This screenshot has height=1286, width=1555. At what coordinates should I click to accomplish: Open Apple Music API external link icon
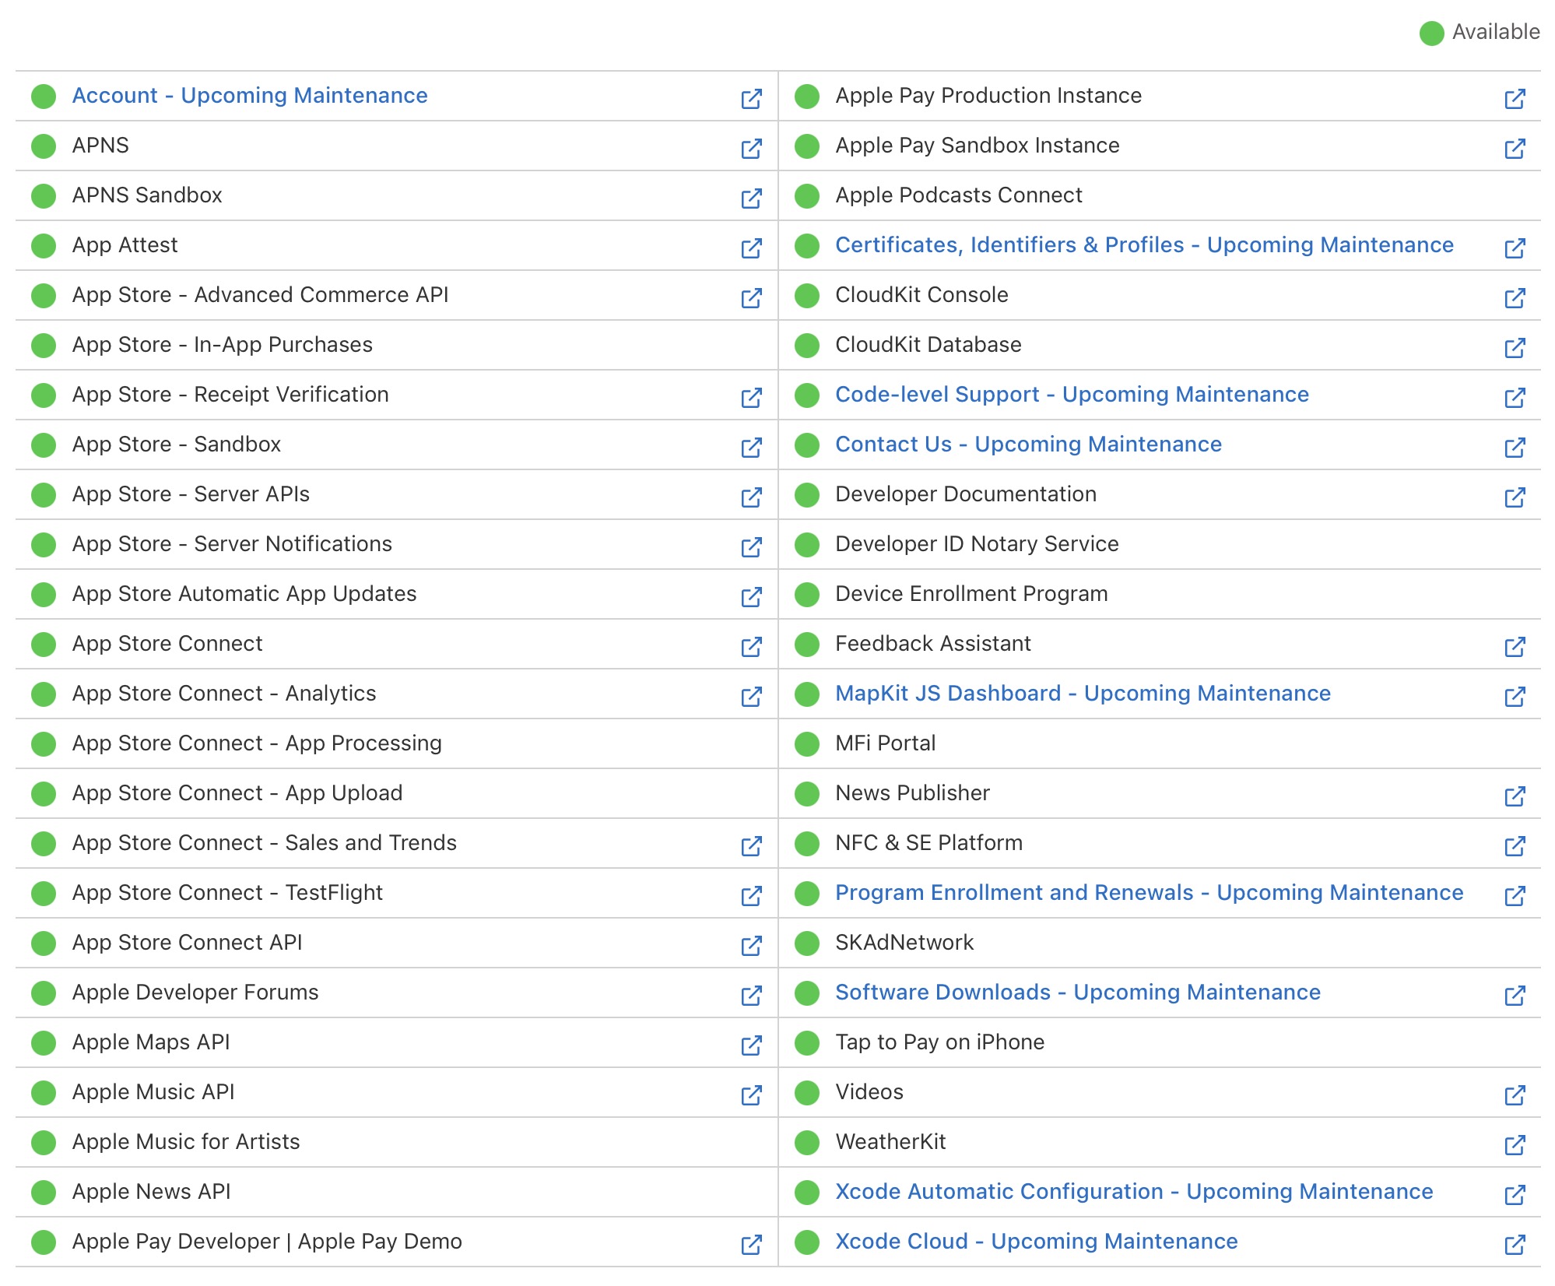751,1095
